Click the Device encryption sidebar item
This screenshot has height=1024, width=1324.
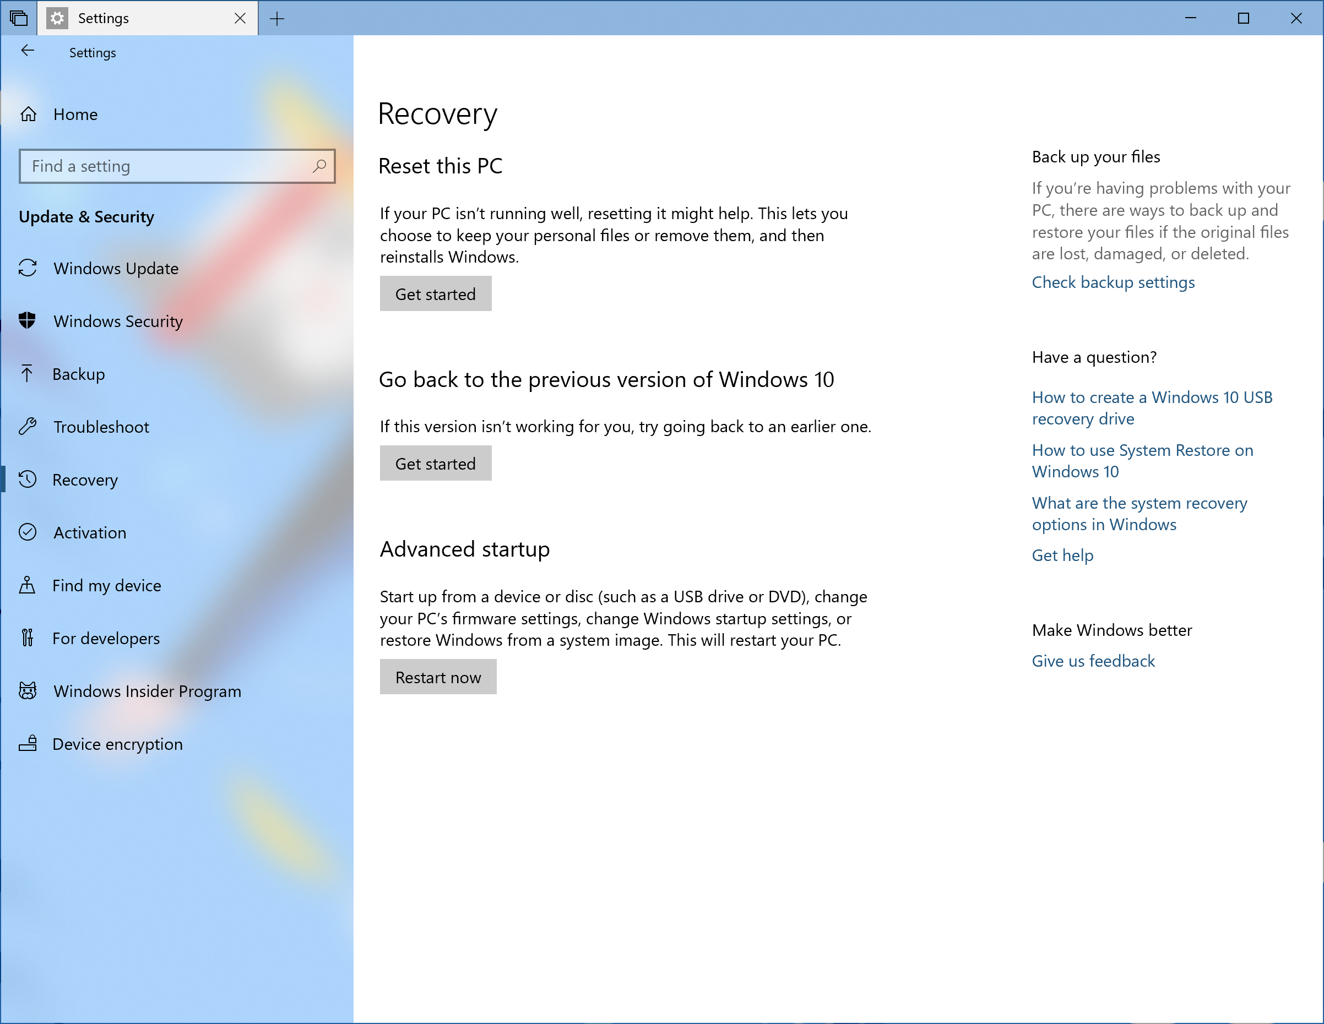click(118, 744)
